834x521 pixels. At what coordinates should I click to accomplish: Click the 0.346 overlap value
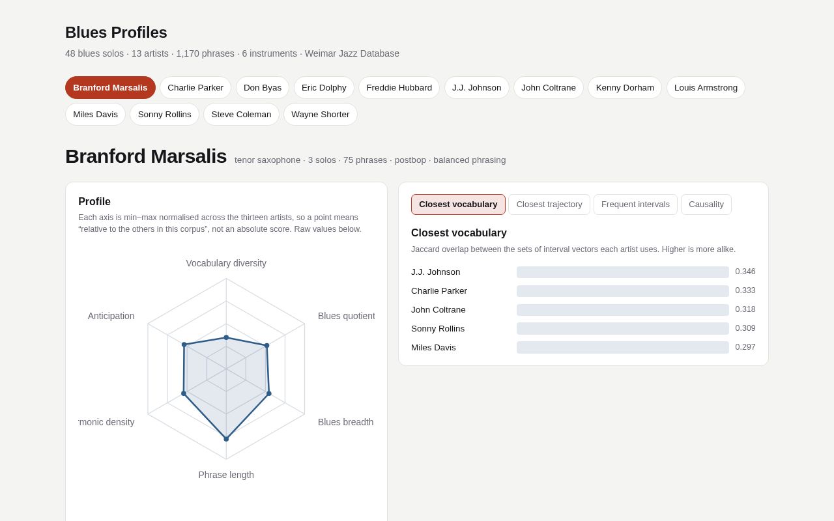(x=745, y=272)
